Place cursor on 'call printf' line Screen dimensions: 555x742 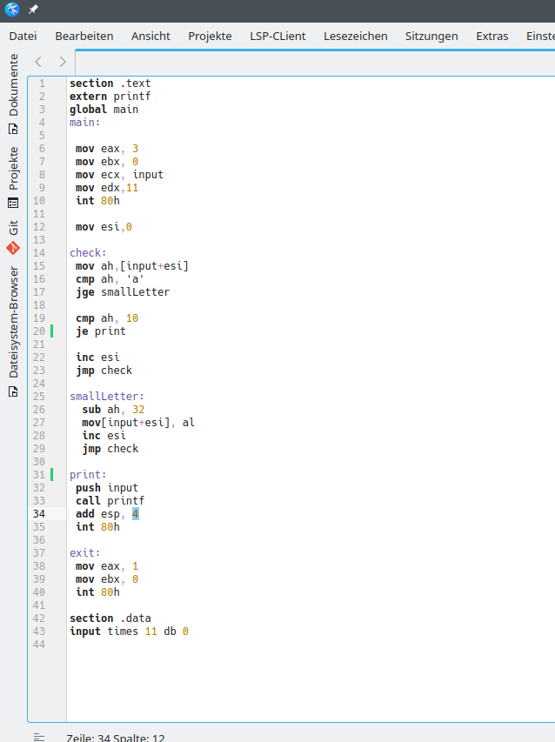coord(110,501)
